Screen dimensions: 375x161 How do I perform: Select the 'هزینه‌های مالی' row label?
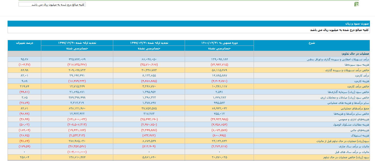[x=361, y=130]
